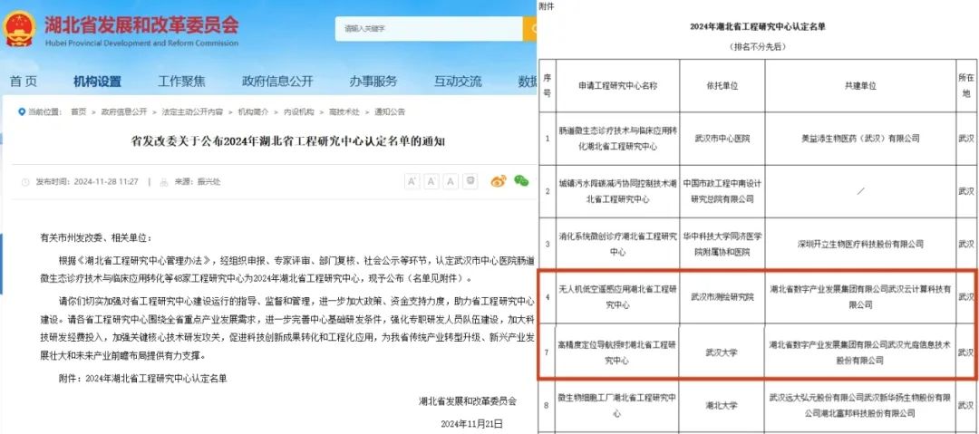Click 高技术处 breadcrumb link
979x434 pixels.
pyautogui.click(x=344, y=111)
